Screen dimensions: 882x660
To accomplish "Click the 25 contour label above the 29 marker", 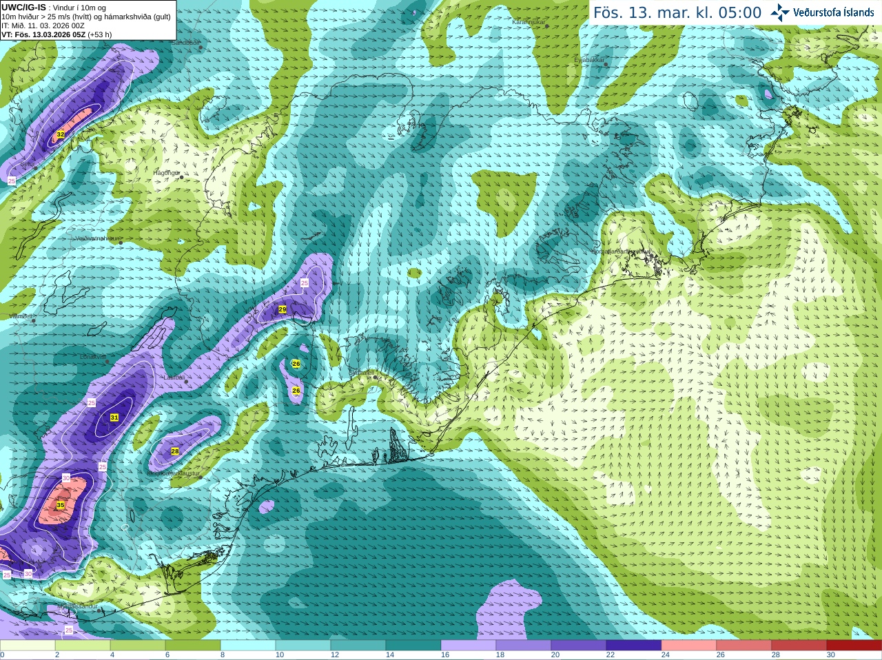I will (305, 283).
